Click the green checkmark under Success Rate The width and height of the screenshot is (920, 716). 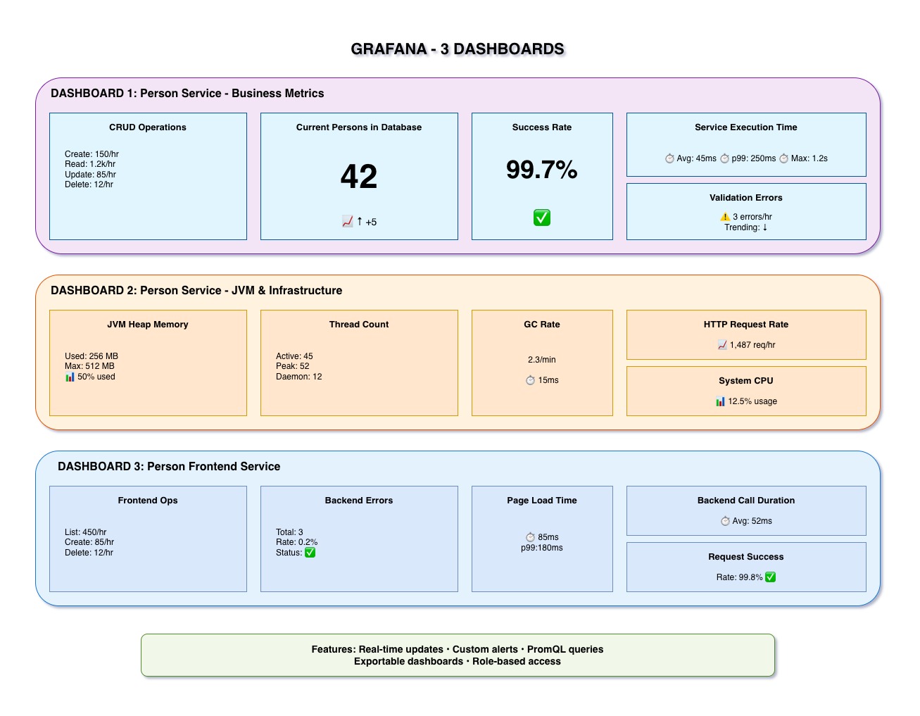point(542,218)
